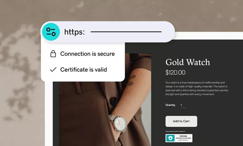Click the Quantity input showing 1
The image size is (243, 146).
183,105
